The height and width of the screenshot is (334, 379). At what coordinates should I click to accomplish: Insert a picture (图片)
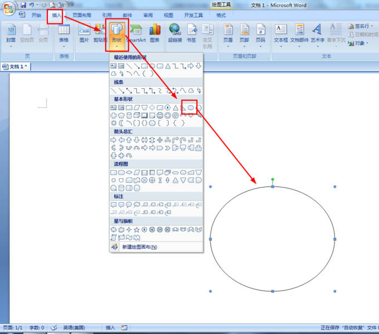84,33
